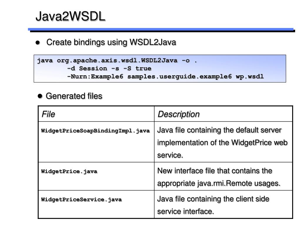The height and width of the screenshot is (226, 301).
Task: Click the 'client side service interface' description cell
Action: point(223,204)
